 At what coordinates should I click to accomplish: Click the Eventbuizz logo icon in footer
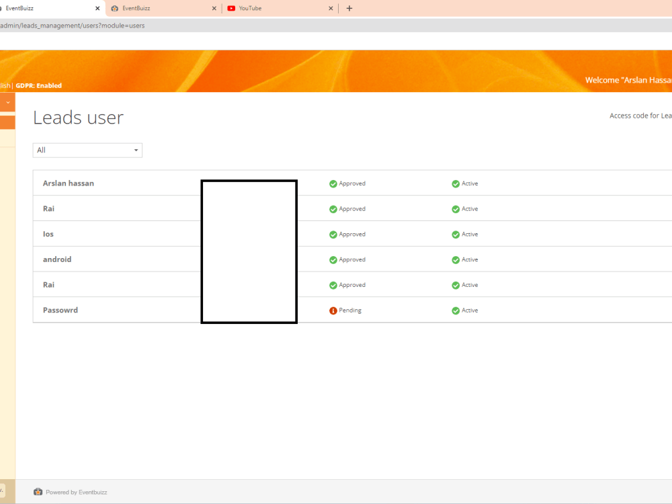pos(38,492)
